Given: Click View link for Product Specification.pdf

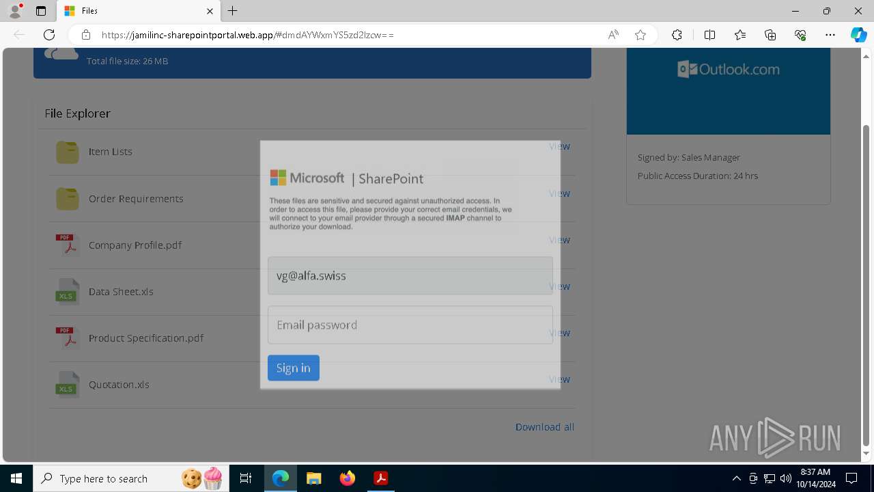Looking at the screenshot, I should (559, 333).
